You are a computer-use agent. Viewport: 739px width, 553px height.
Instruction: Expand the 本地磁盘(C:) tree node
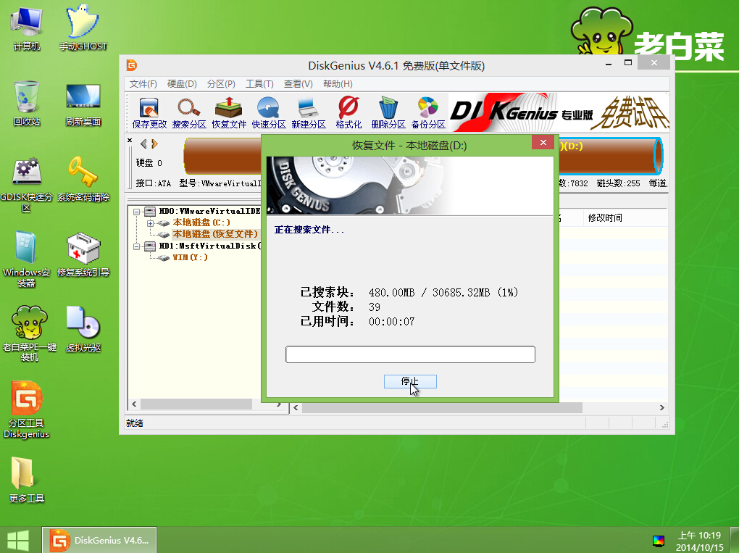[x=151, y=223]
